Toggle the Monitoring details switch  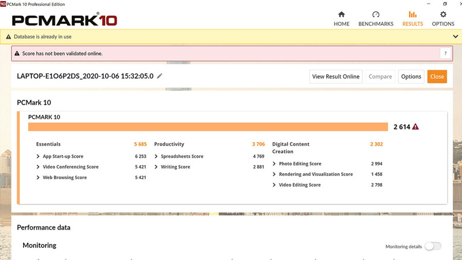[433, 246]
